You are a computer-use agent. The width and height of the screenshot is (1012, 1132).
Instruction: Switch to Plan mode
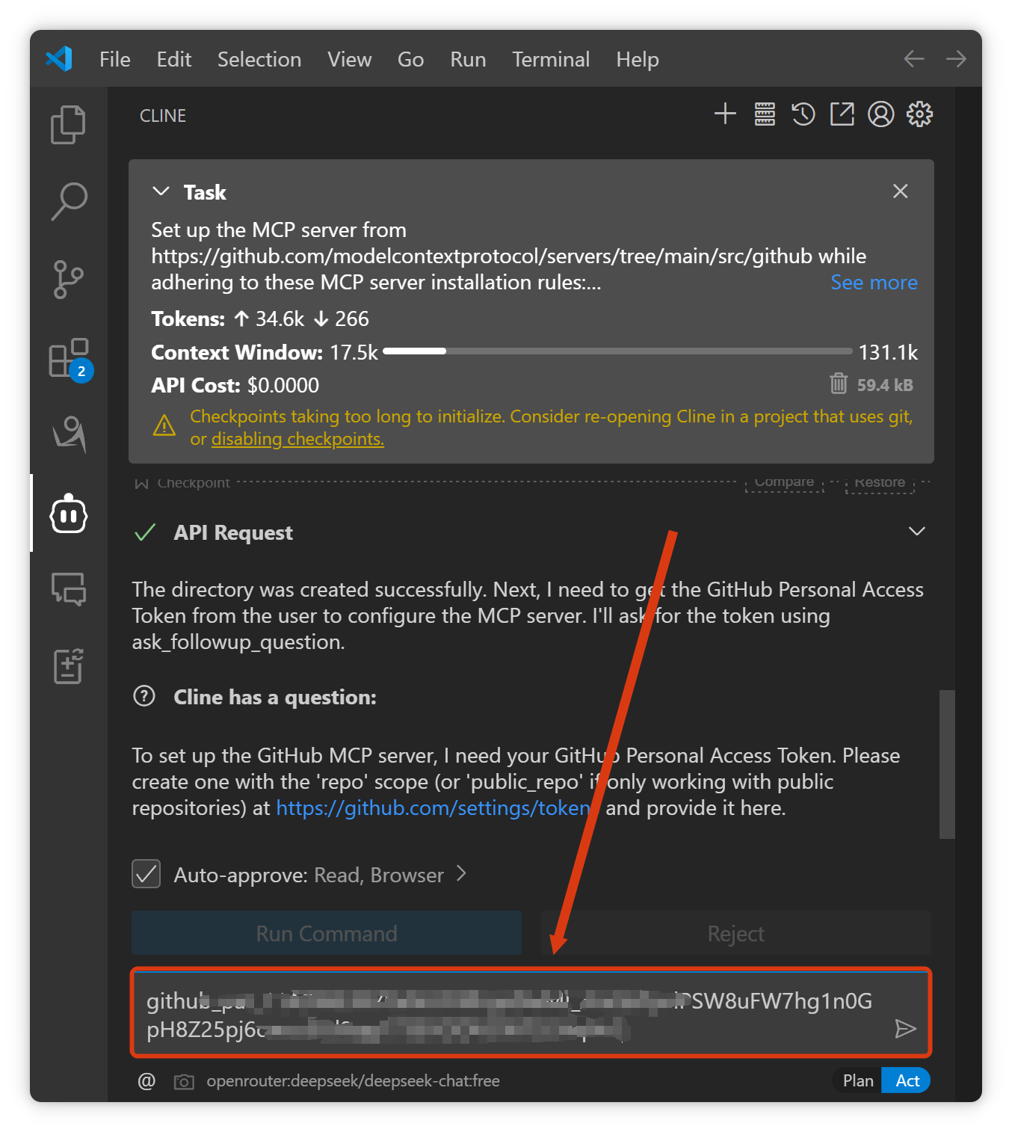tap(857, 1080)
